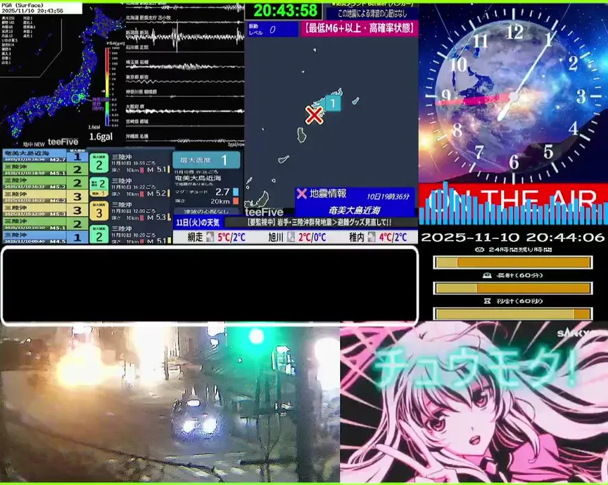
Task: Click the 秒針(60秒) progress bar
Action: (512, 313)
